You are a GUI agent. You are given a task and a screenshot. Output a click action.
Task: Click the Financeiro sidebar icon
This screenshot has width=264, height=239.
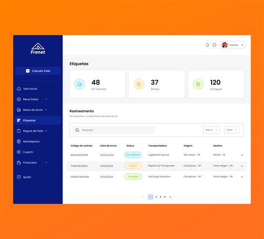(19, 163)
